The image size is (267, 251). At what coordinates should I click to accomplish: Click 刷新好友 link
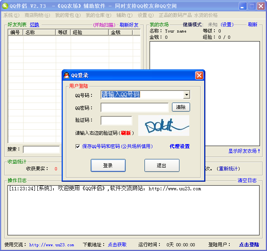click(129, 25)
